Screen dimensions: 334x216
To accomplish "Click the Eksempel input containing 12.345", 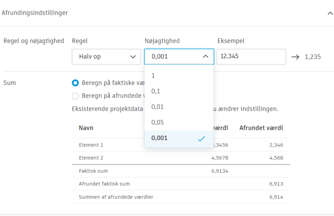I will click(251, 57).
